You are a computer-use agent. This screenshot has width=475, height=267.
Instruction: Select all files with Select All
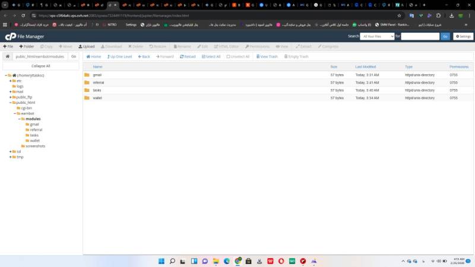tap(211, 56)
